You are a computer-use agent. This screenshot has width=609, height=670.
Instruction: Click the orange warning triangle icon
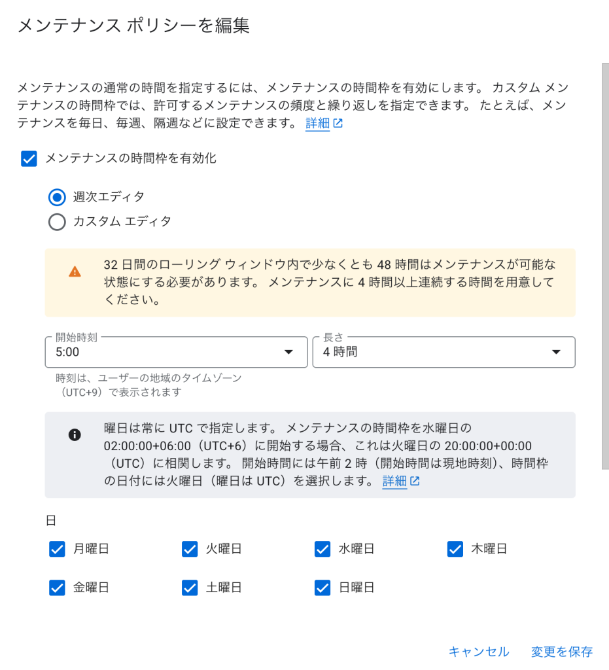pos(75,272)
